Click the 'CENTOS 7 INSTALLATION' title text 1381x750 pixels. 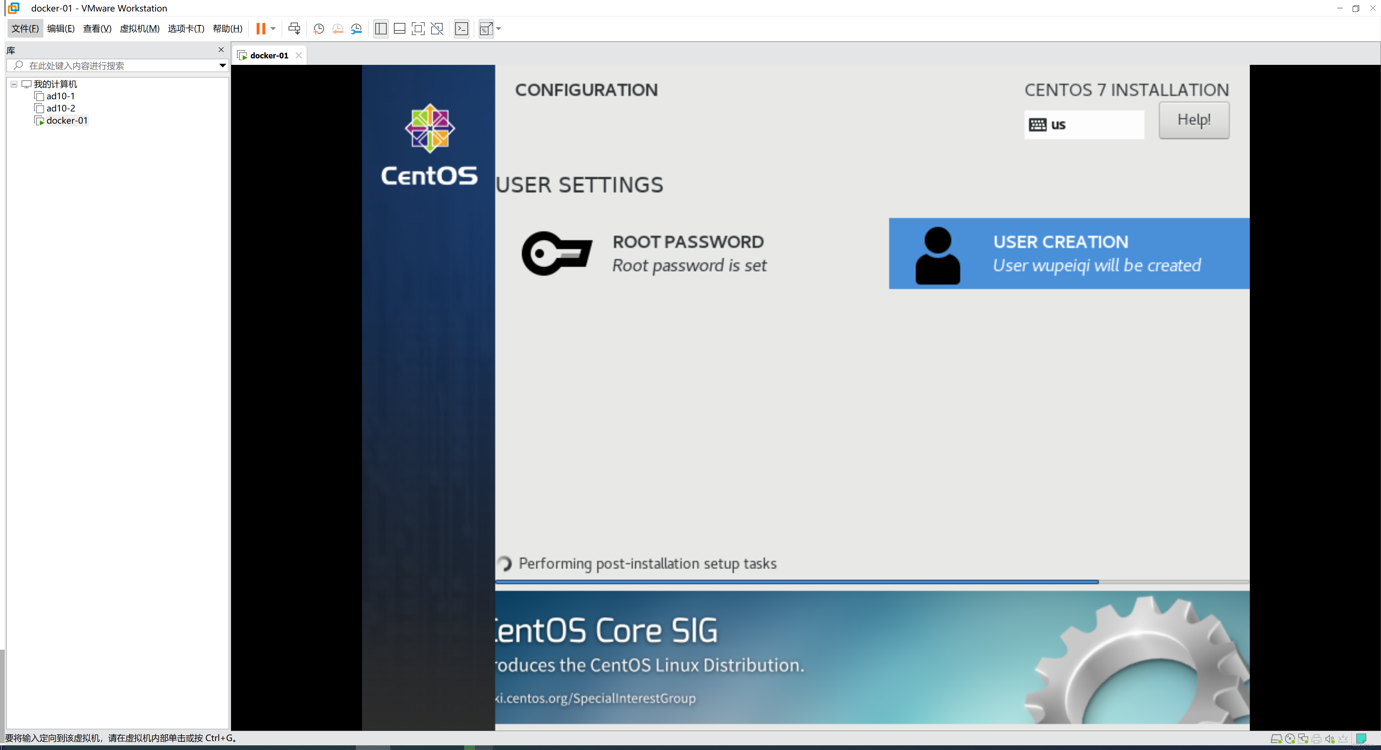tap(1127, 90)
